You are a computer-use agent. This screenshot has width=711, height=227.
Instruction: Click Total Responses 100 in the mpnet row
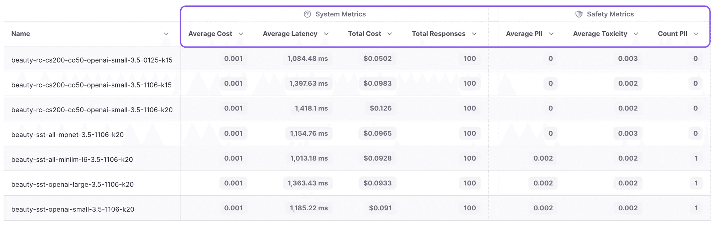[470, 133]
